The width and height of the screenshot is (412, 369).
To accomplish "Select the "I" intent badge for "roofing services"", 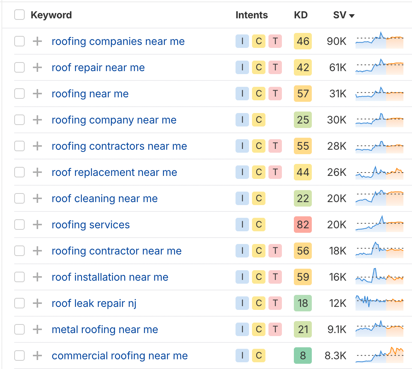I will [242, 225].
